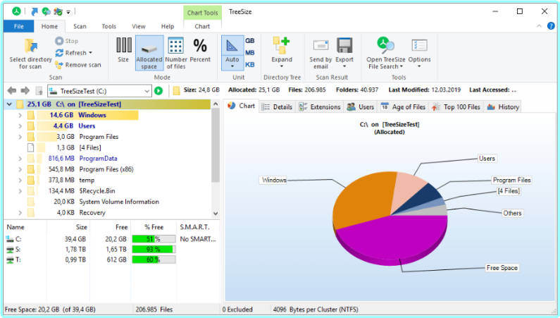Viewport: 560px width, 318px height.
Task: Open the blue File menu button
Action: pos(18,26)
